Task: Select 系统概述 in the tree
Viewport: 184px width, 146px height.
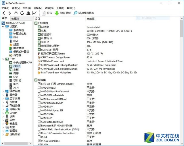Action: pyautogui.click(x=17, y=30)
